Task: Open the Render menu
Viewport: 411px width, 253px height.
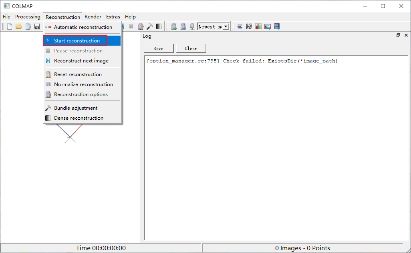Action: (x=93, y=17)
